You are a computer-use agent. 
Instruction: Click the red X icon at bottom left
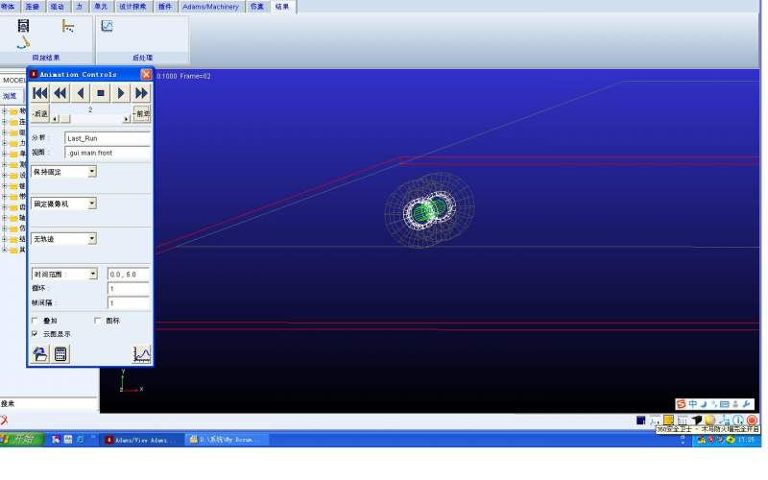tap(5, 420)
